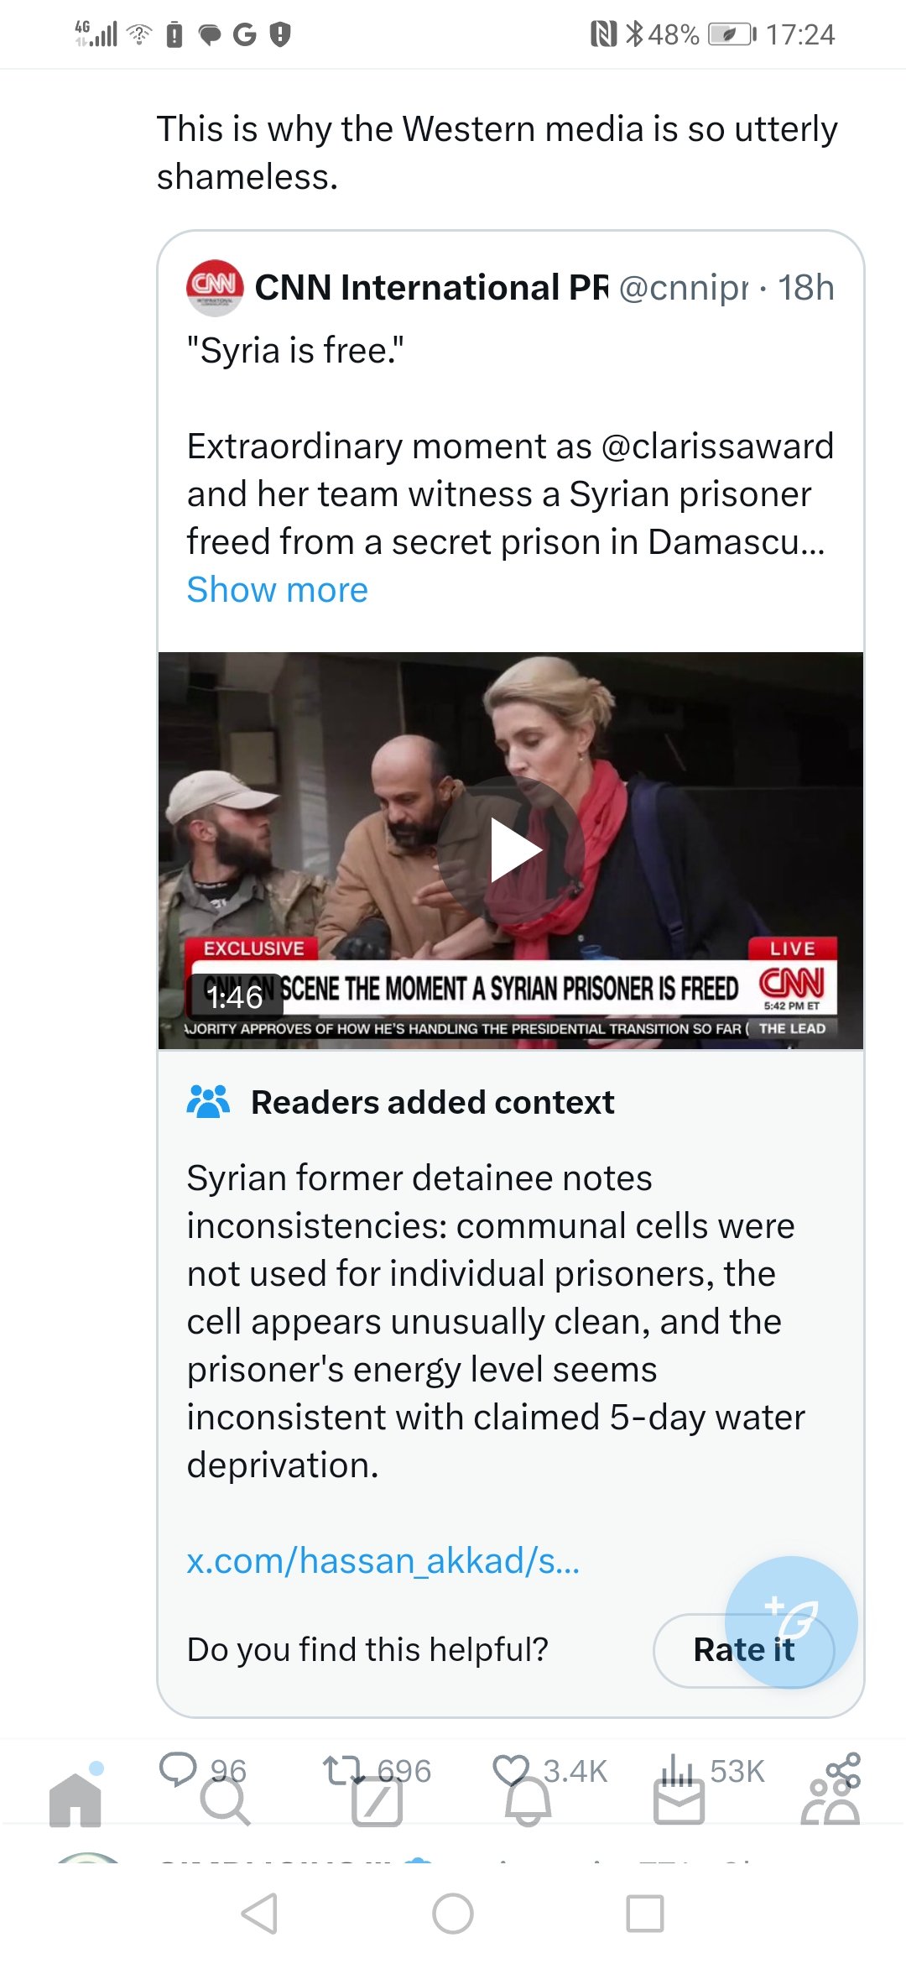Open the Notifications bell tab
The height and width of the screenshot is (1964, 906).
(528, 1801)
